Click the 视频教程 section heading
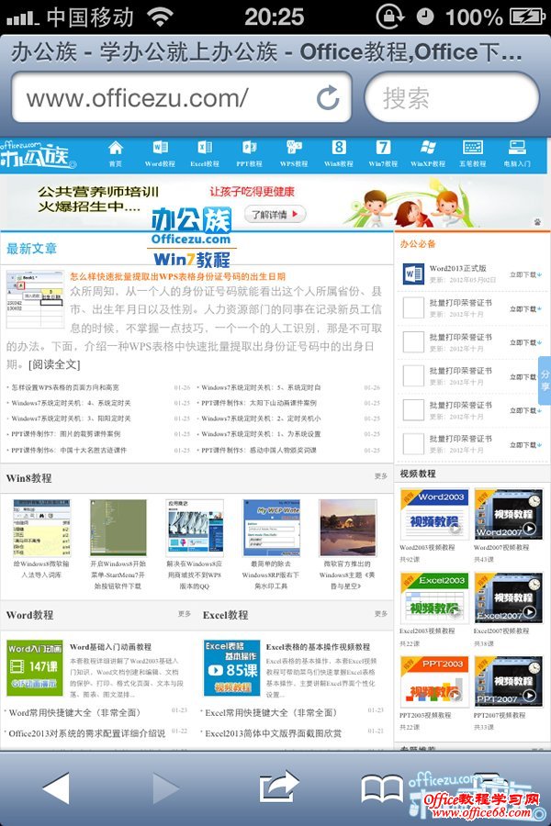 click(418, 474)
